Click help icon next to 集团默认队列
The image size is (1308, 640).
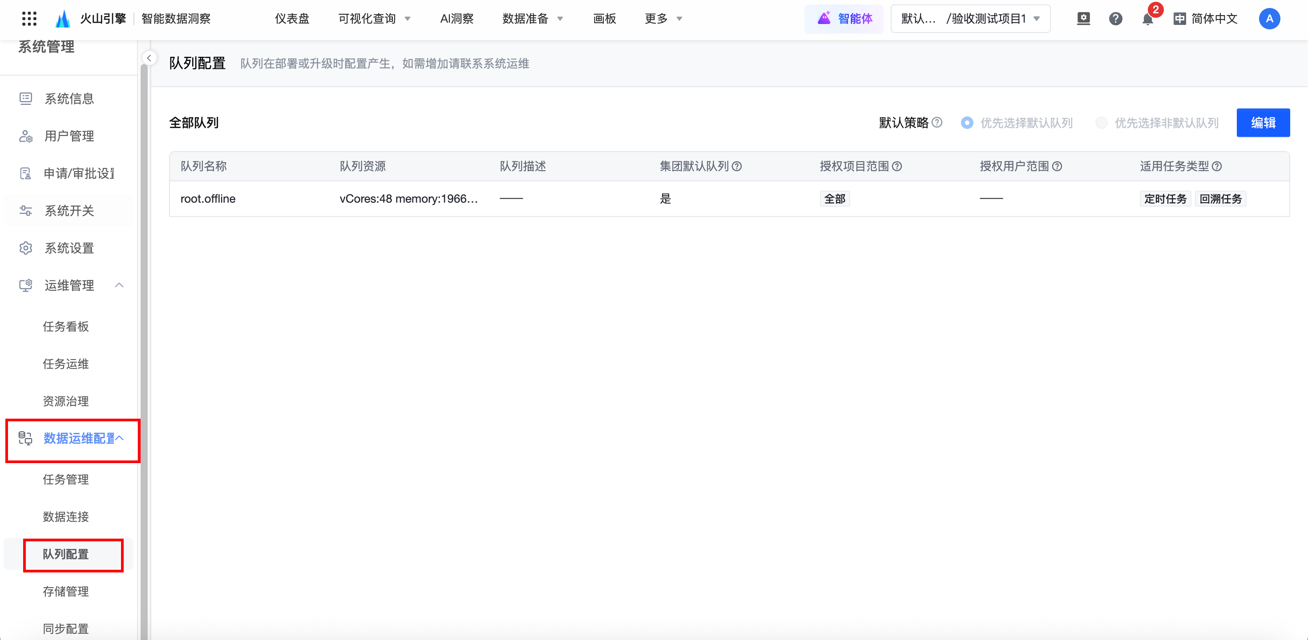737,166
